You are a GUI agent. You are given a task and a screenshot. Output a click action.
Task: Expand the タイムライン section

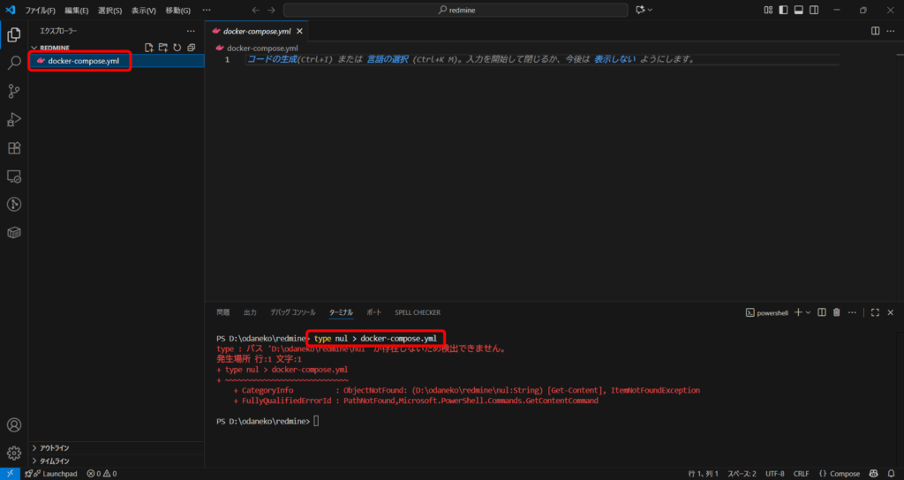click(x=55, y=461)
